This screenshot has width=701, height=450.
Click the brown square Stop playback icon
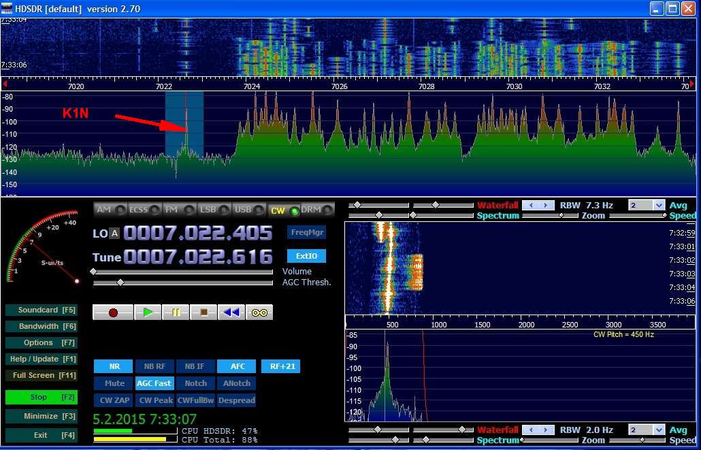click(x=203, y=312)
